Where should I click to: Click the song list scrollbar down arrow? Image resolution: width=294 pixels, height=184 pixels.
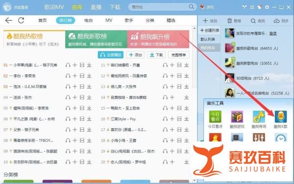click(x=194, y=180)
